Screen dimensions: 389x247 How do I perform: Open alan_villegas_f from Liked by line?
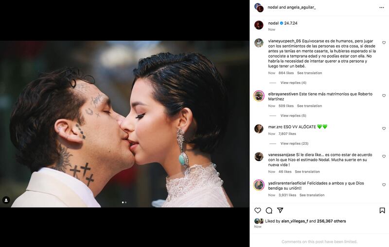pos(295,221)
